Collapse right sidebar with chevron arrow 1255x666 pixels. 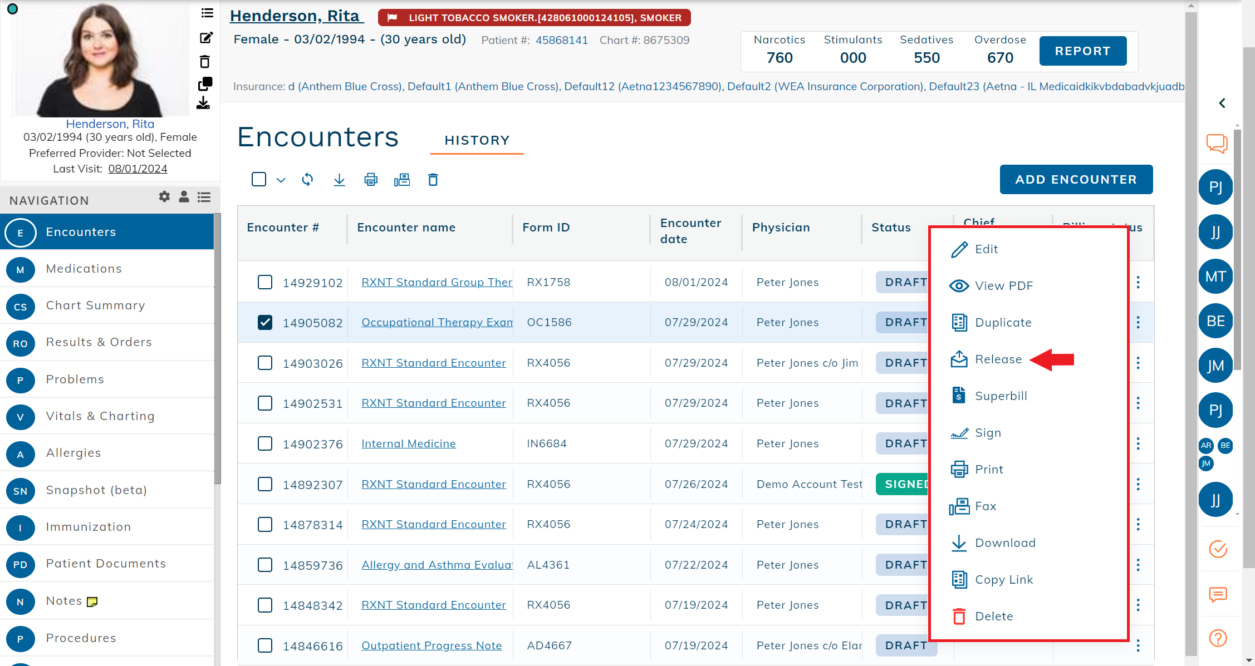[x=1222, y=103]
